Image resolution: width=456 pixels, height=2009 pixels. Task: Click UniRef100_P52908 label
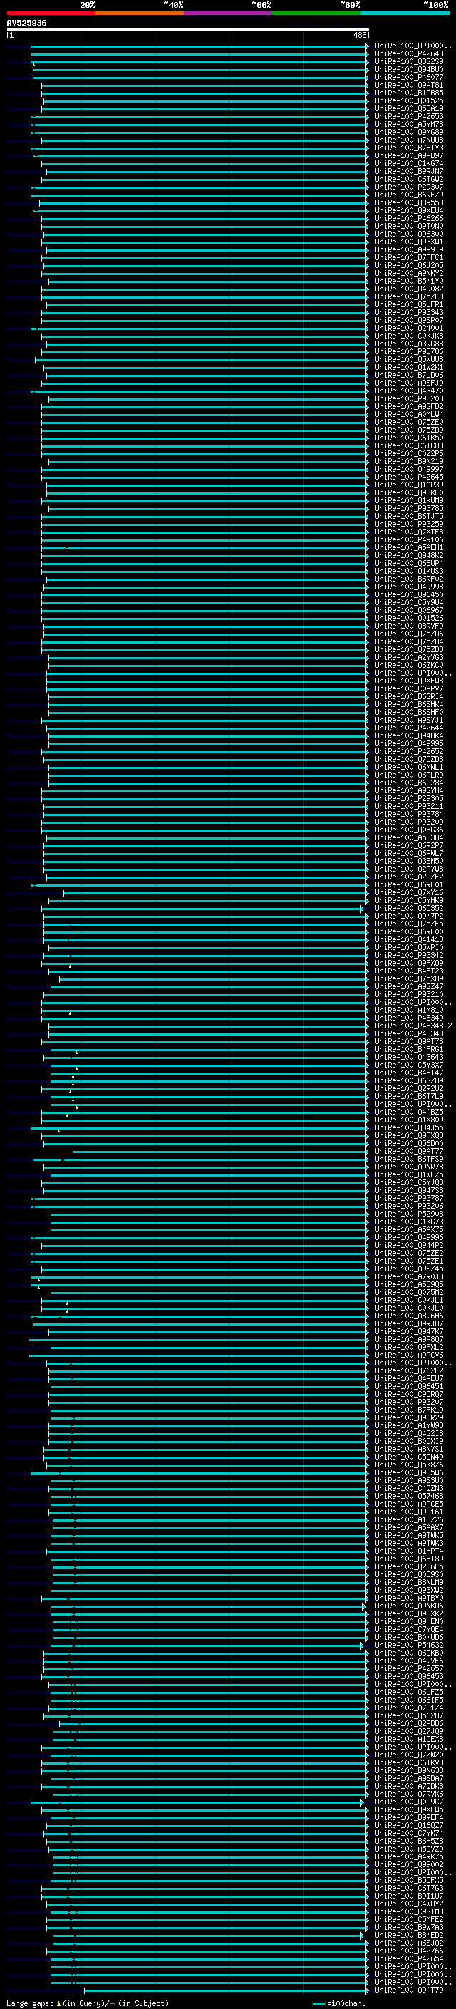[x=409, y=1214]
